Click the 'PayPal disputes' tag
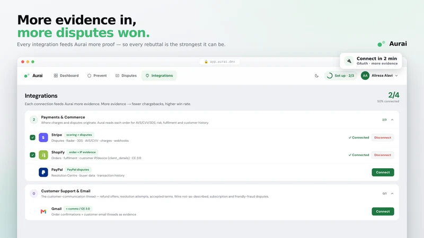This screenshot has height=238, width=424. [78, 169]
